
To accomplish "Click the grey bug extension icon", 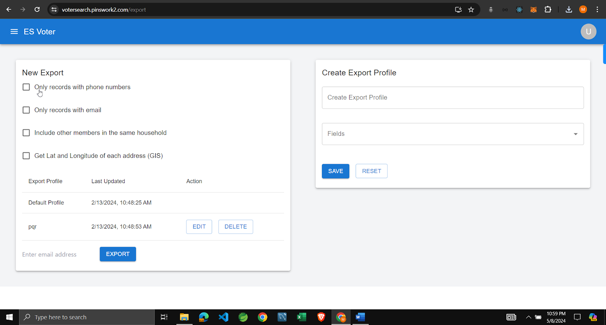I will 491,9.
